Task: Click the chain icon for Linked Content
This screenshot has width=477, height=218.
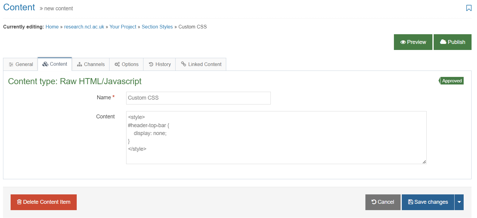Action: (x=183, y=64)
